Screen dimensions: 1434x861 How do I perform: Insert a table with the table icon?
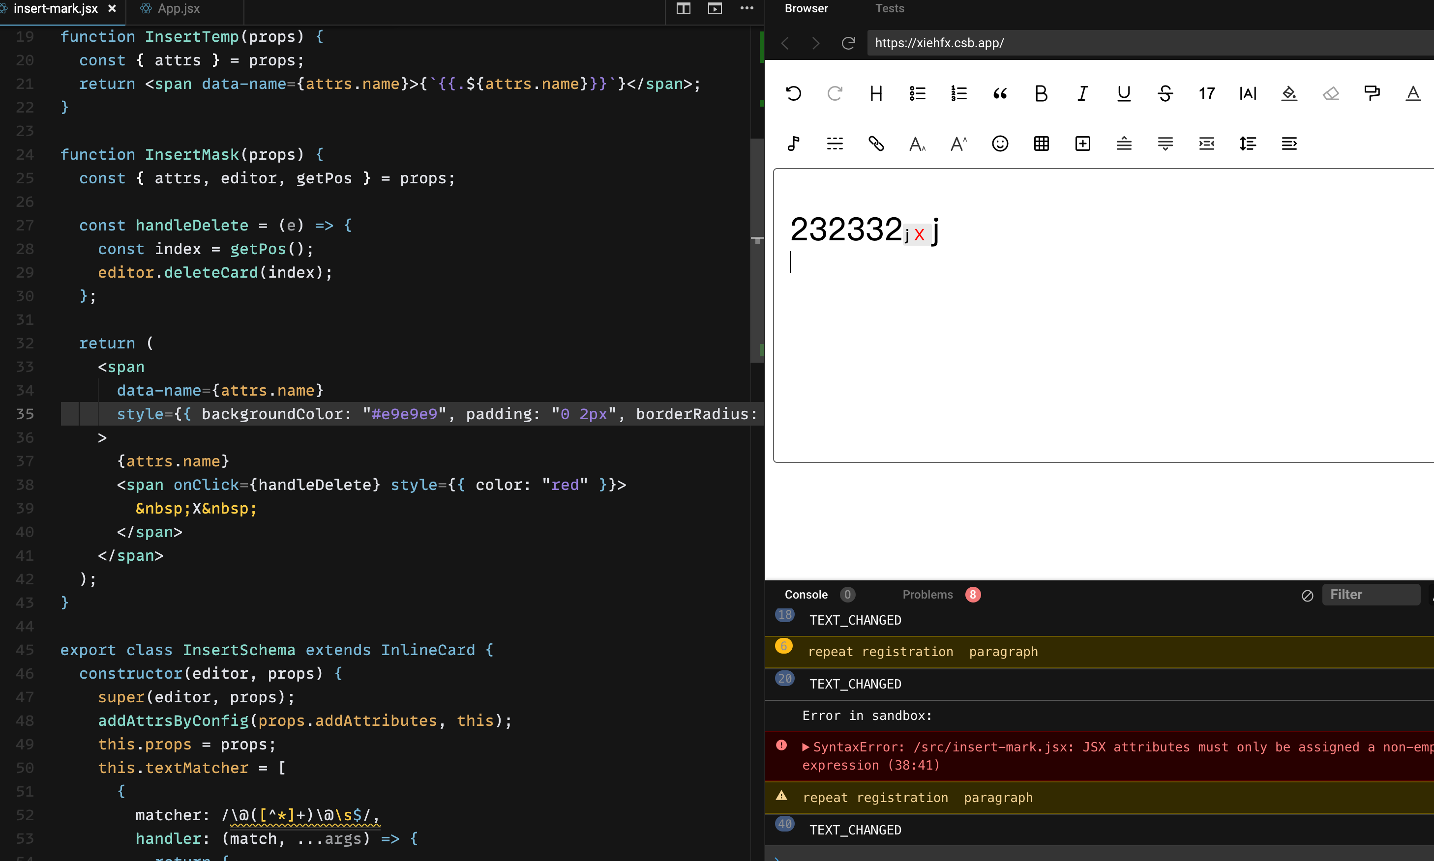coord(1041,143)
